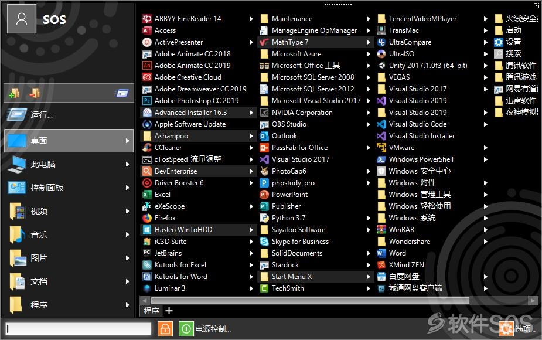This screenshot has width=542, height=340.
Task: Click the Adobe Creative Cloud icon
Action: pos(147,77)
